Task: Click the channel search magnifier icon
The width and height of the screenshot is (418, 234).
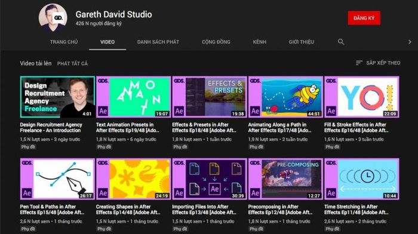Action: (341, 42)
